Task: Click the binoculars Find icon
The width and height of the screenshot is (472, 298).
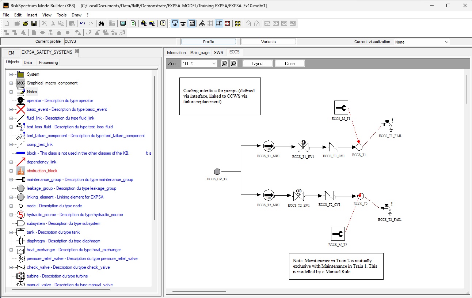Action: point(102,23)
